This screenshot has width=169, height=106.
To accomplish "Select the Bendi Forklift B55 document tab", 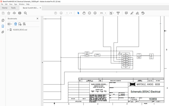I will [x=31, y=8].
